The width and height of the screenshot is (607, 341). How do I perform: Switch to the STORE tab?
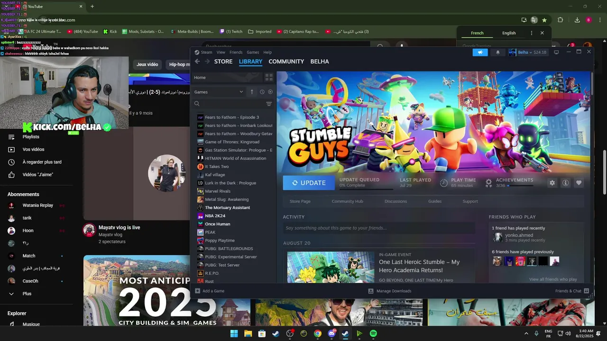tap(223, 62)
